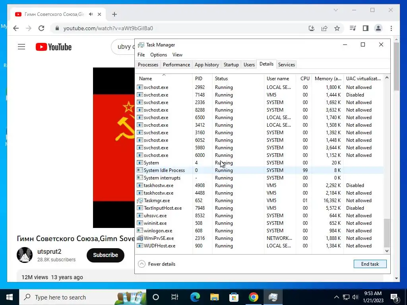Bookmark this page with the star icon

[x=337, y=28]
